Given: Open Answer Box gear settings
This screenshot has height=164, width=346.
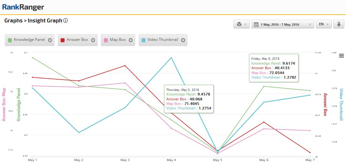Looking at the screenshot, I should pos(93,40).
